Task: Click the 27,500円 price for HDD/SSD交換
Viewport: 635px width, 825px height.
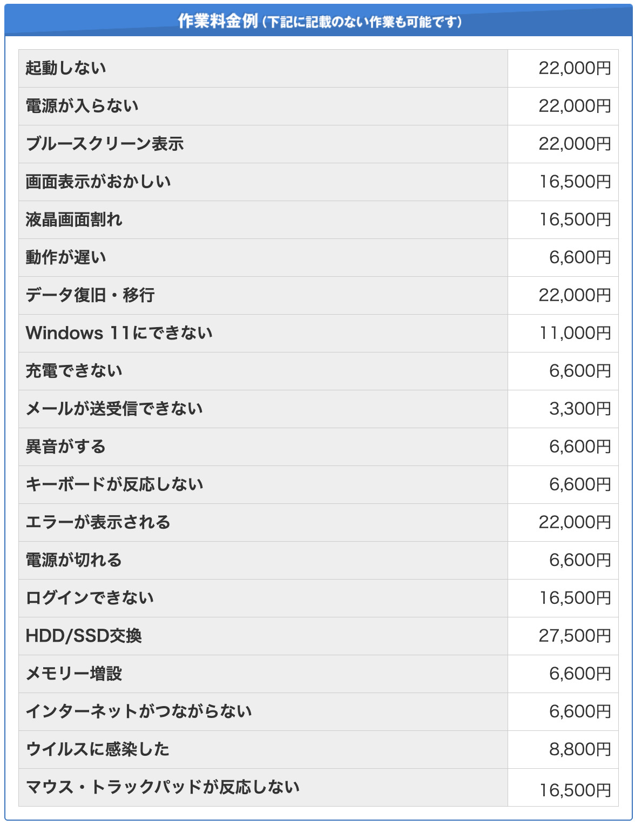Action: (x=575, y=636)
